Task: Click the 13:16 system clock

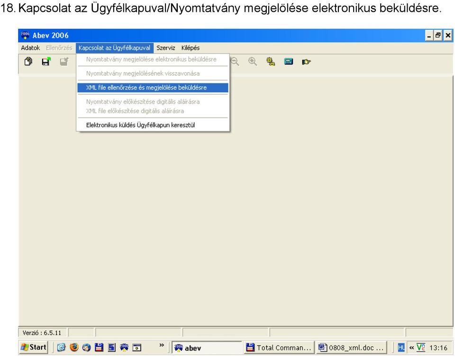Action: tap(438, 348)
